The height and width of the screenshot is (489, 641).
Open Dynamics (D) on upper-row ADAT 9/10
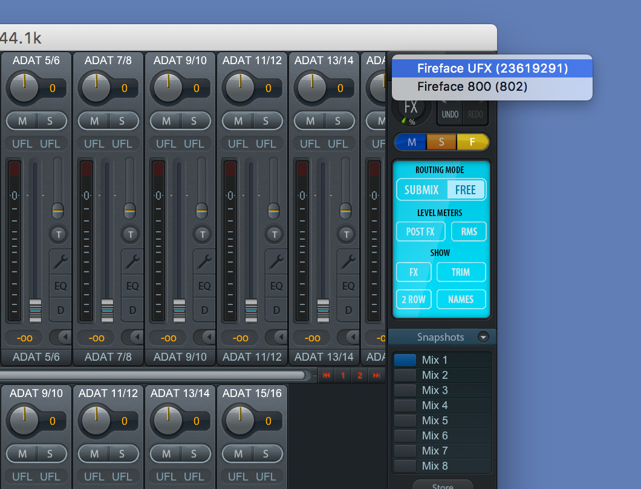click(204, 310)
